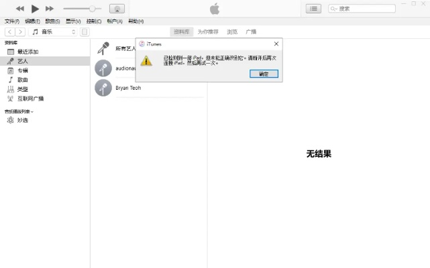
Task: Open the 音乐 media type dropdown
Action: pyautogui.click(x=54, y=31)
